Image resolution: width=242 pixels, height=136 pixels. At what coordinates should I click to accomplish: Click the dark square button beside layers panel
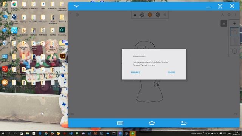tap(223, 23)
